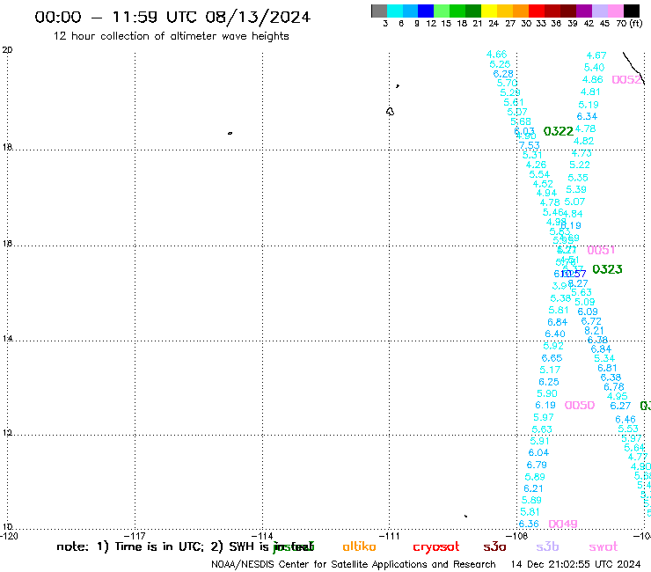Select the light green 15 ft legend swatch
Image resolution: width=651 pixels, height=572 pixels.
point(442,11)
